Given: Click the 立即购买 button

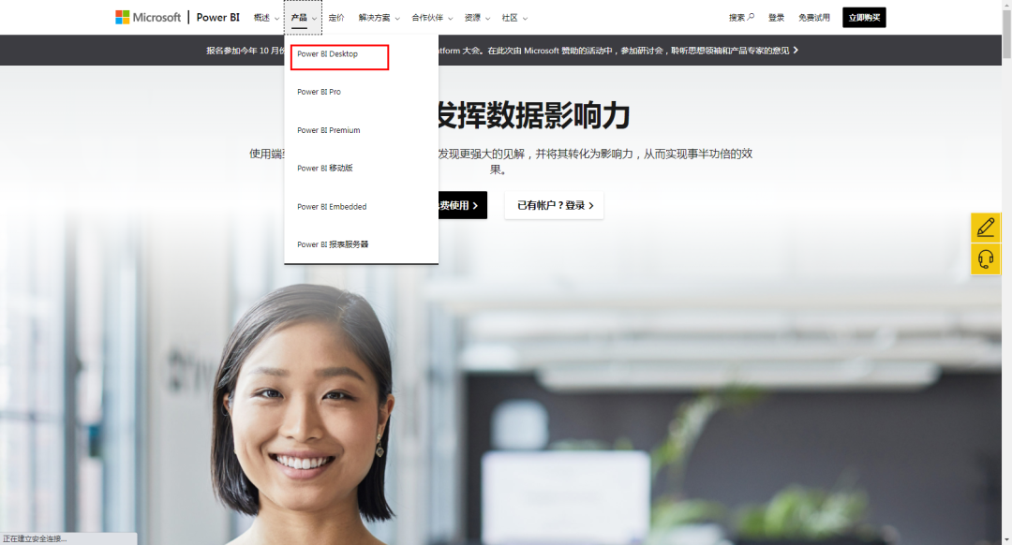Looking at the screenshot, I should (x=863, y=17).
